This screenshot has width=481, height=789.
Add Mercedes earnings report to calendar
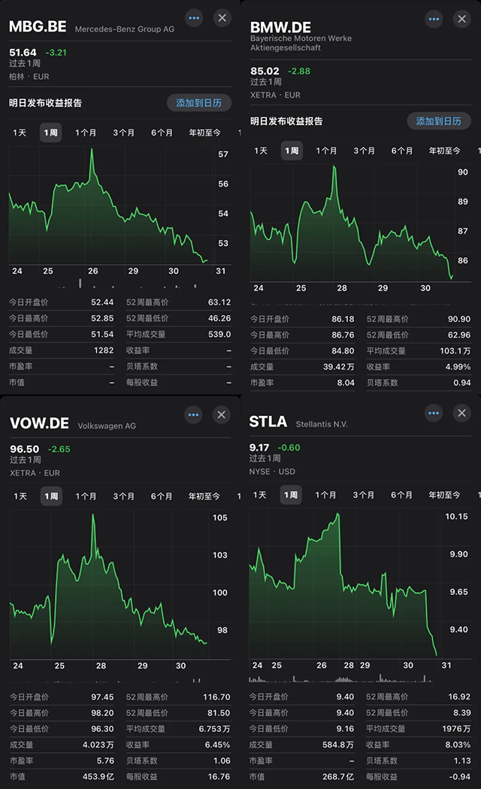199,103
